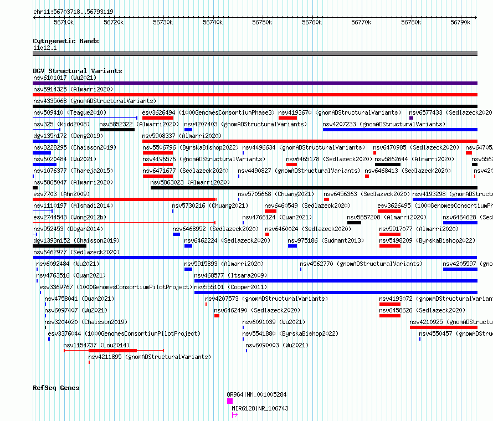Open nsv4207573 gnomADStructuralVariants label
The width and height of the screenshot is (493, 421).
(x=266, y=299)
